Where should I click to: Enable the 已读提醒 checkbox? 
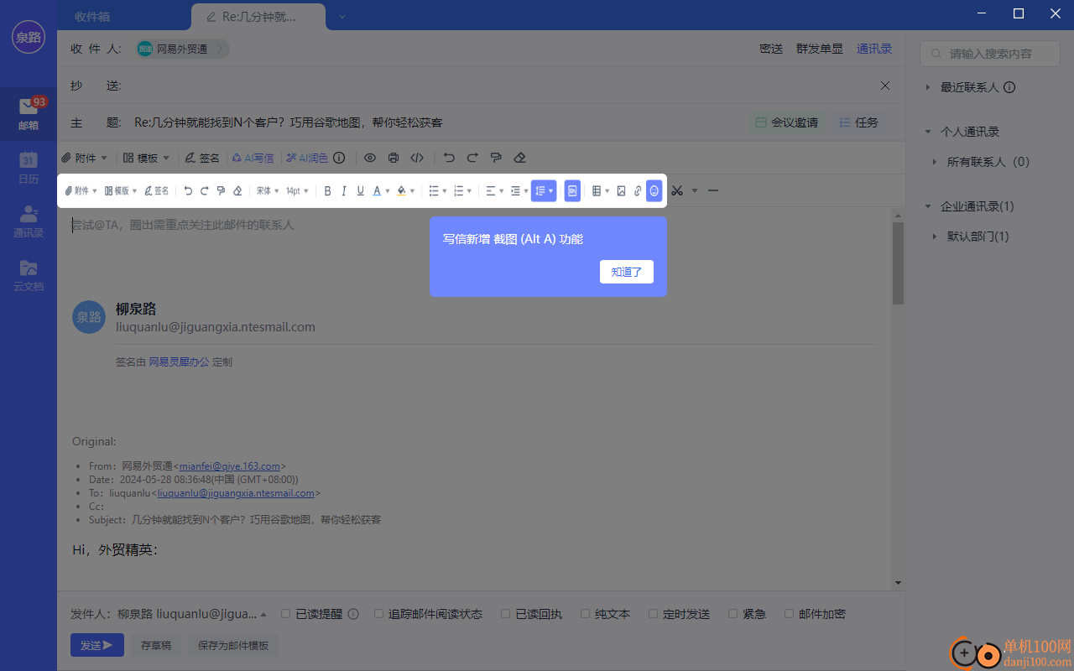click(286, 614)
